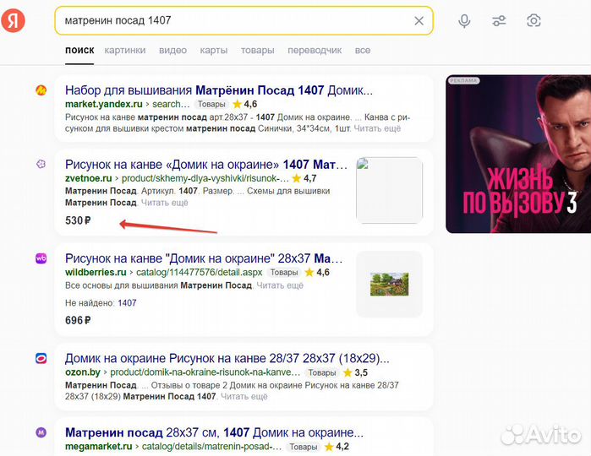The image size is (591, 456).
Task: Click the Не найдено 1407 link
Action: pyautogui.click(x=127, y=303)
